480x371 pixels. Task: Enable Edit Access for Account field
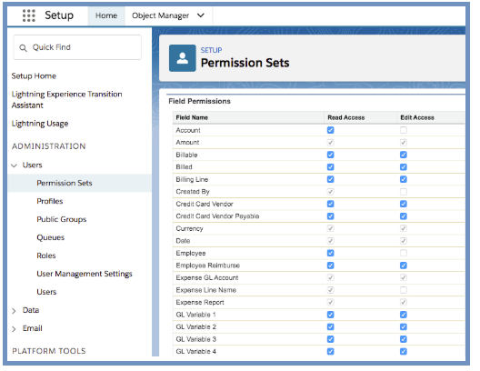[403, 130]
